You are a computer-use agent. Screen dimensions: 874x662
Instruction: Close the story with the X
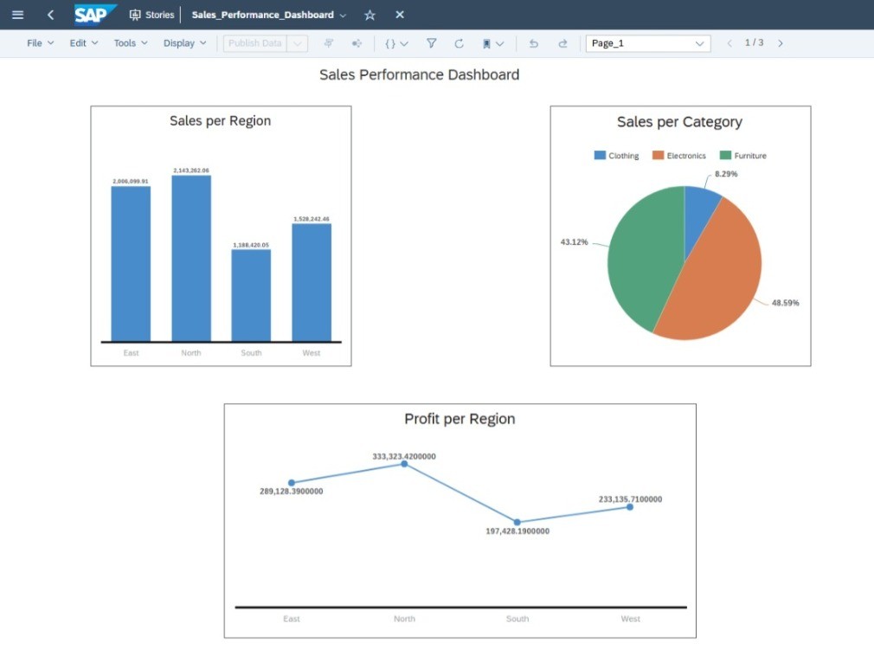click(400, 15)
